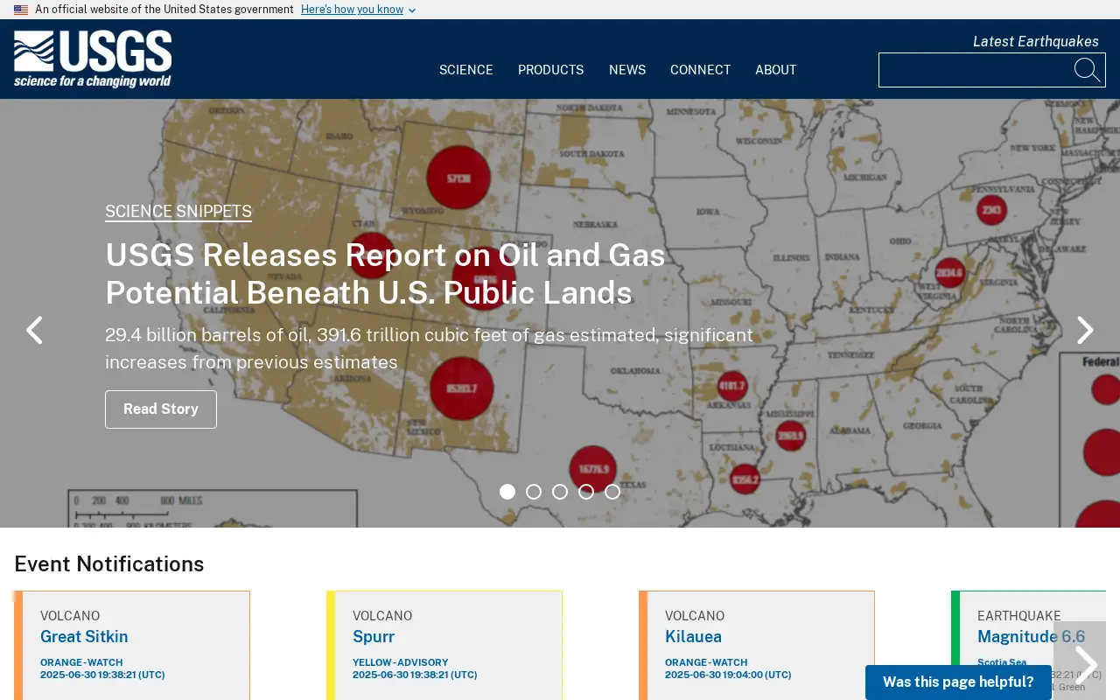1120x700 pixels.
Task: Click "ORANGE - WATCH" on Great Sitkin card
Action: pyautogui.click(x=81, y=662)
